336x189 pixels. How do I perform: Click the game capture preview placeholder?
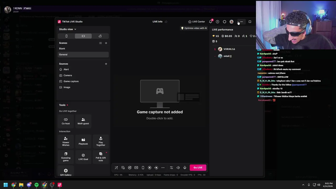point(160,100)
